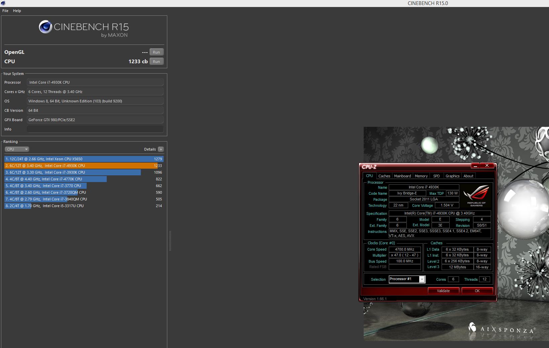Switch to SPD tab in CPU-Z
The width and height of the screenshot is (549, 348).
click(x=437, y=176)
